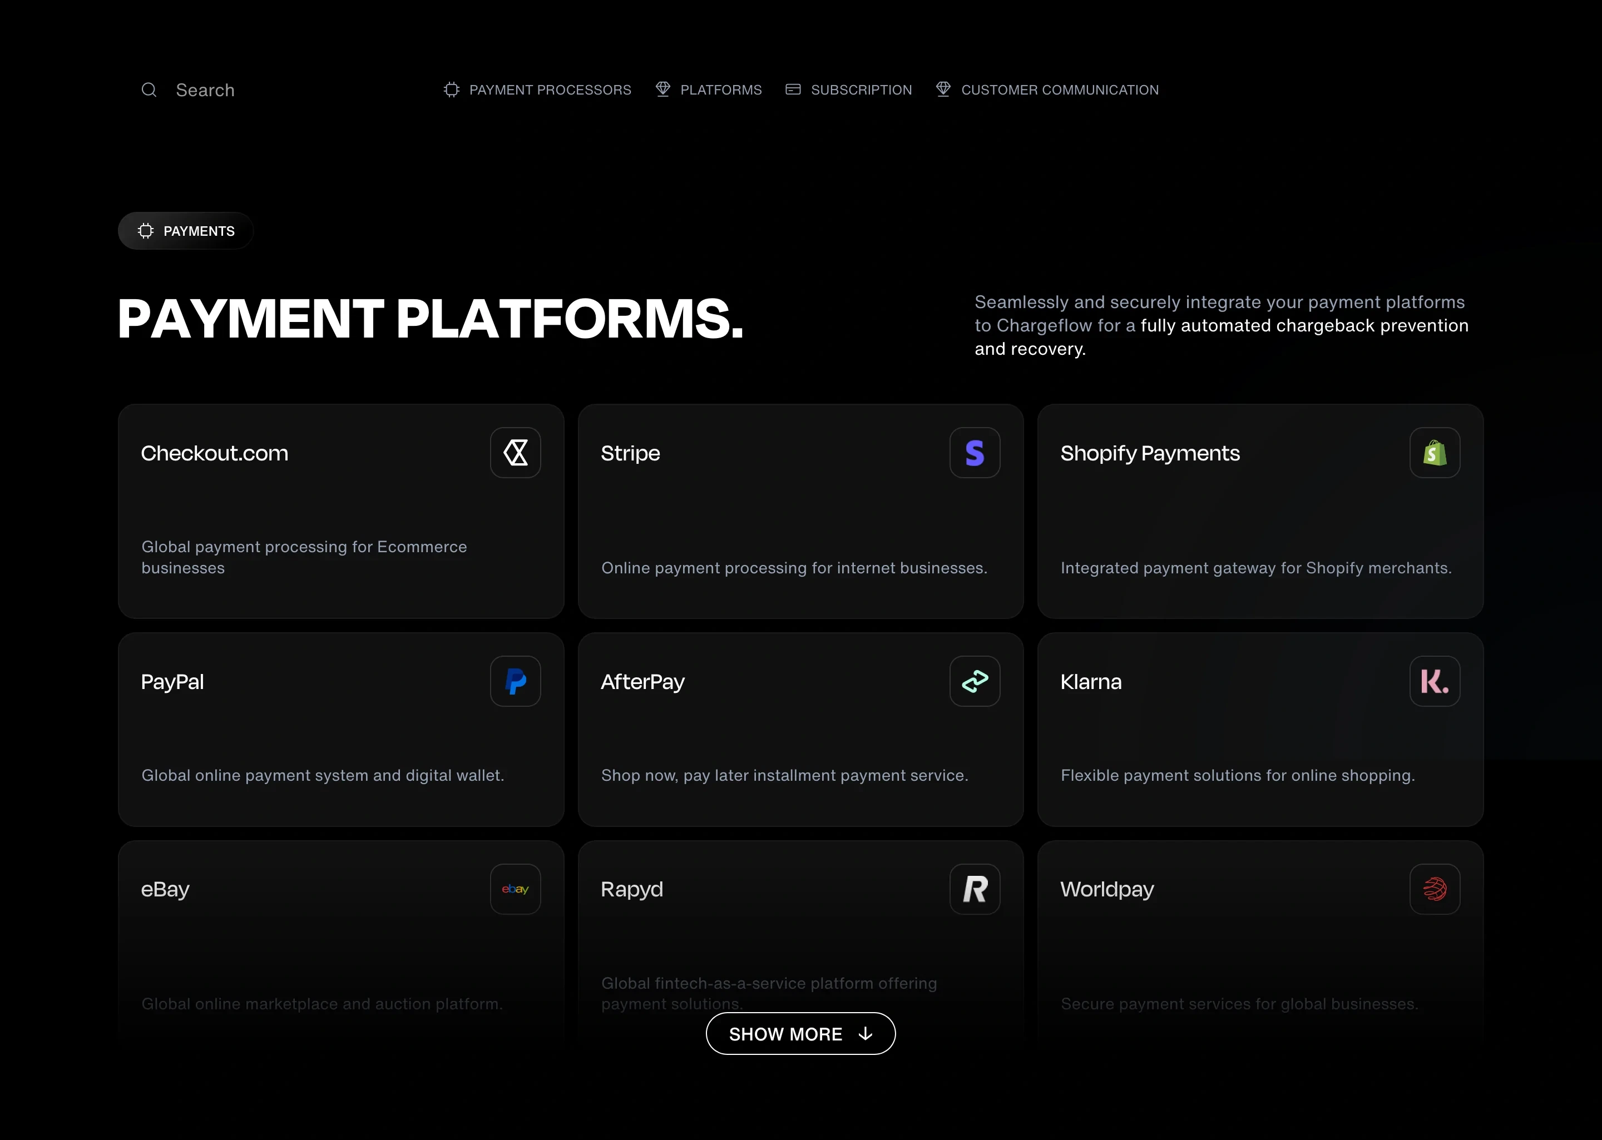Image resolution: width=1602 pixels, height=1140 pixels.
Task: Click the Worldpay globe icon
Action: [x=1434, y=889]
